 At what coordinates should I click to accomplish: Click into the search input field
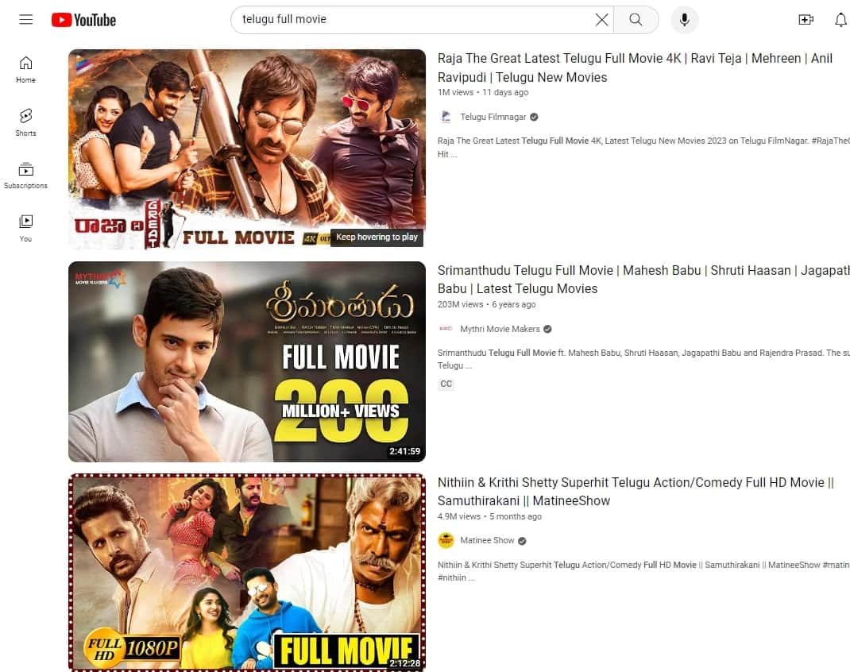413,20
